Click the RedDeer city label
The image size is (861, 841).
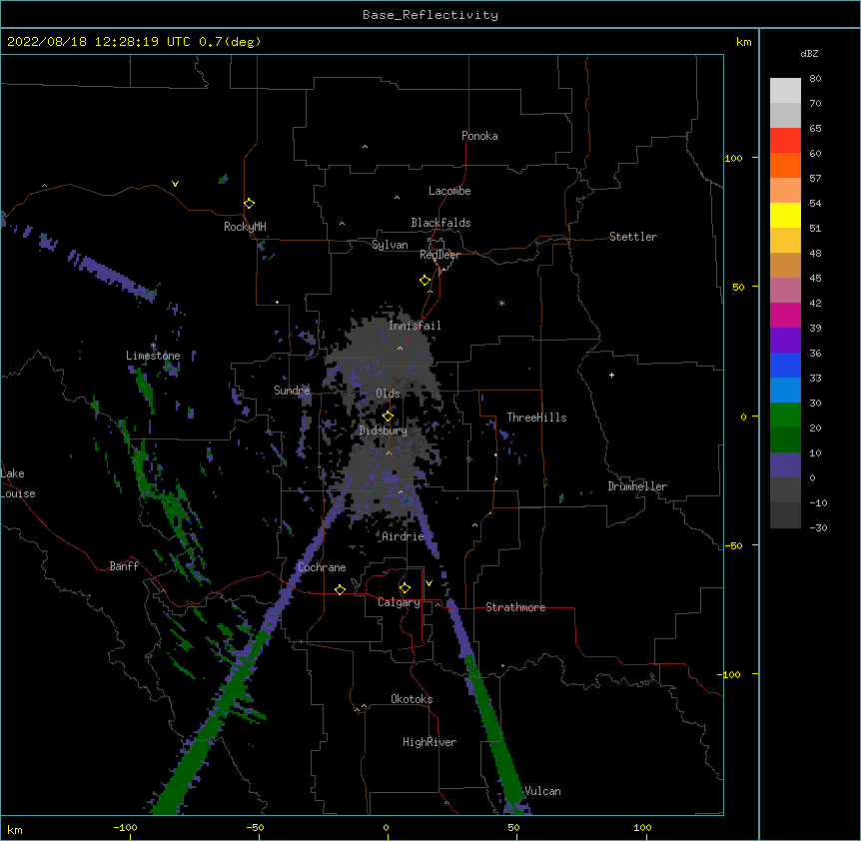[x=439, y=255]
